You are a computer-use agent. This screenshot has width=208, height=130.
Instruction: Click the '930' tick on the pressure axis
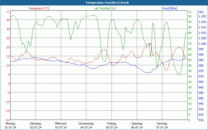click(201, 120)
